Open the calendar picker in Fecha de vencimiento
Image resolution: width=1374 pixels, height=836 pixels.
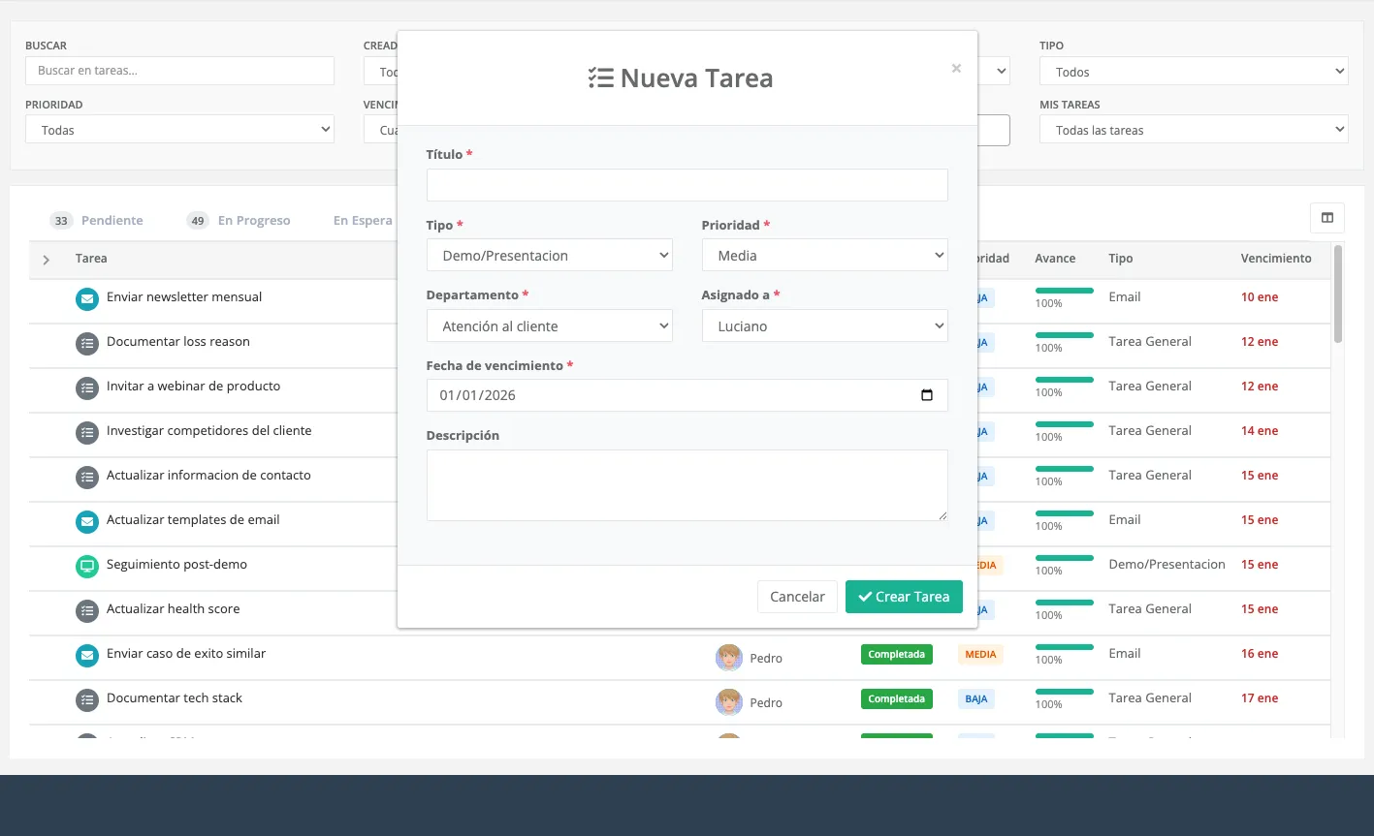point(926,395)
